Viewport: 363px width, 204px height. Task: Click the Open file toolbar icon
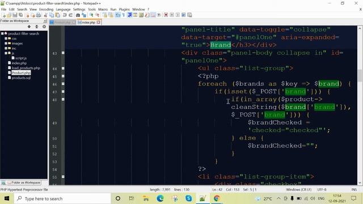(9, 15)
